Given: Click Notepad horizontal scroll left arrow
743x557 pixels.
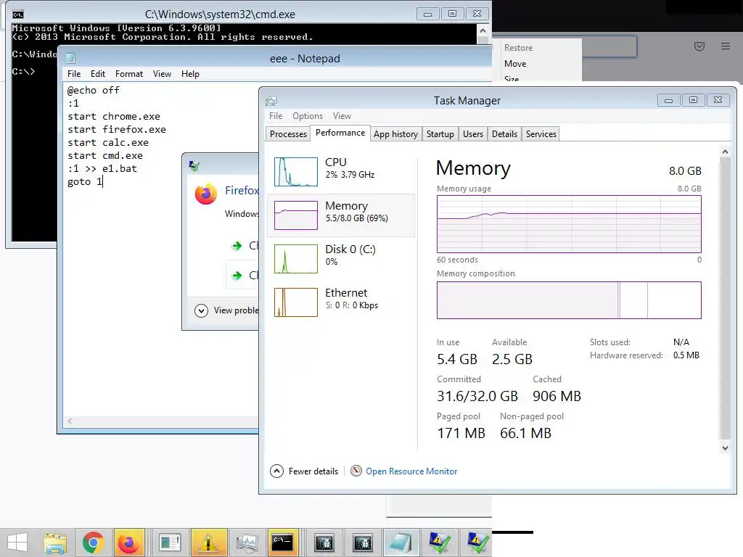Looking at the screenshot, I should pos(70,421).
